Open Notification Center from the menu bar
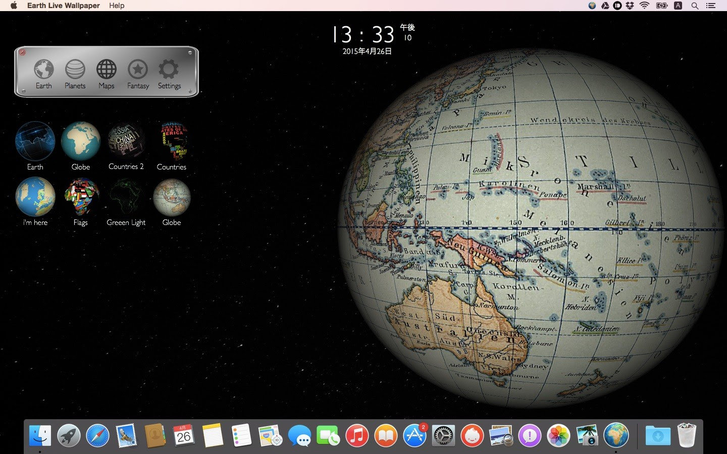The image size is (727, 454). click(x=711, y=6)
